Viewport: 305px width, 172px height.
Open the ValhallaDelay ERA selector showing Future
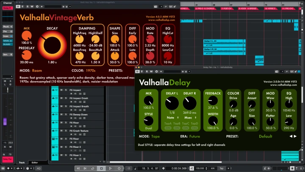194,136
